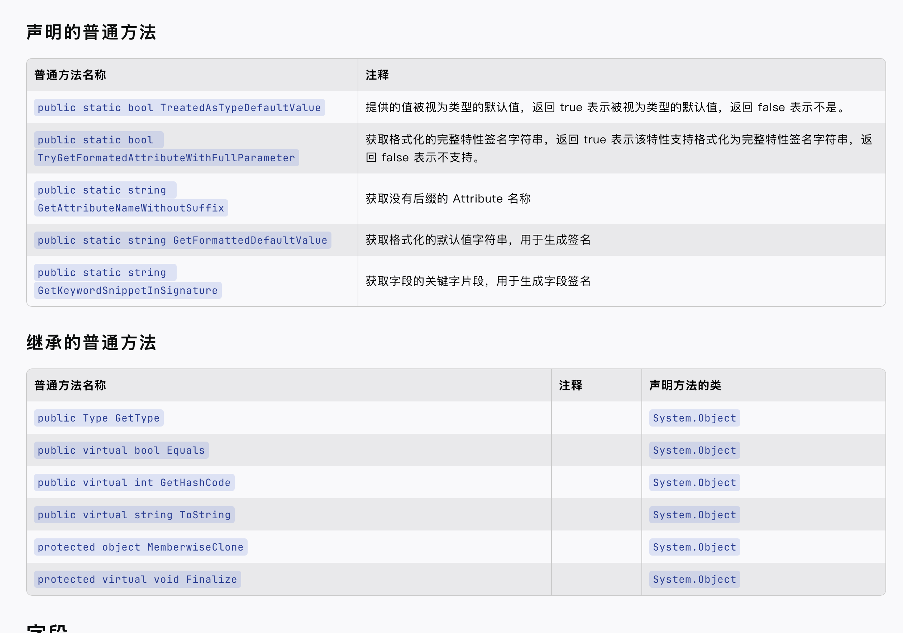
Task: Click the public virtual bool Equals entry
Action: click(121, 450)
